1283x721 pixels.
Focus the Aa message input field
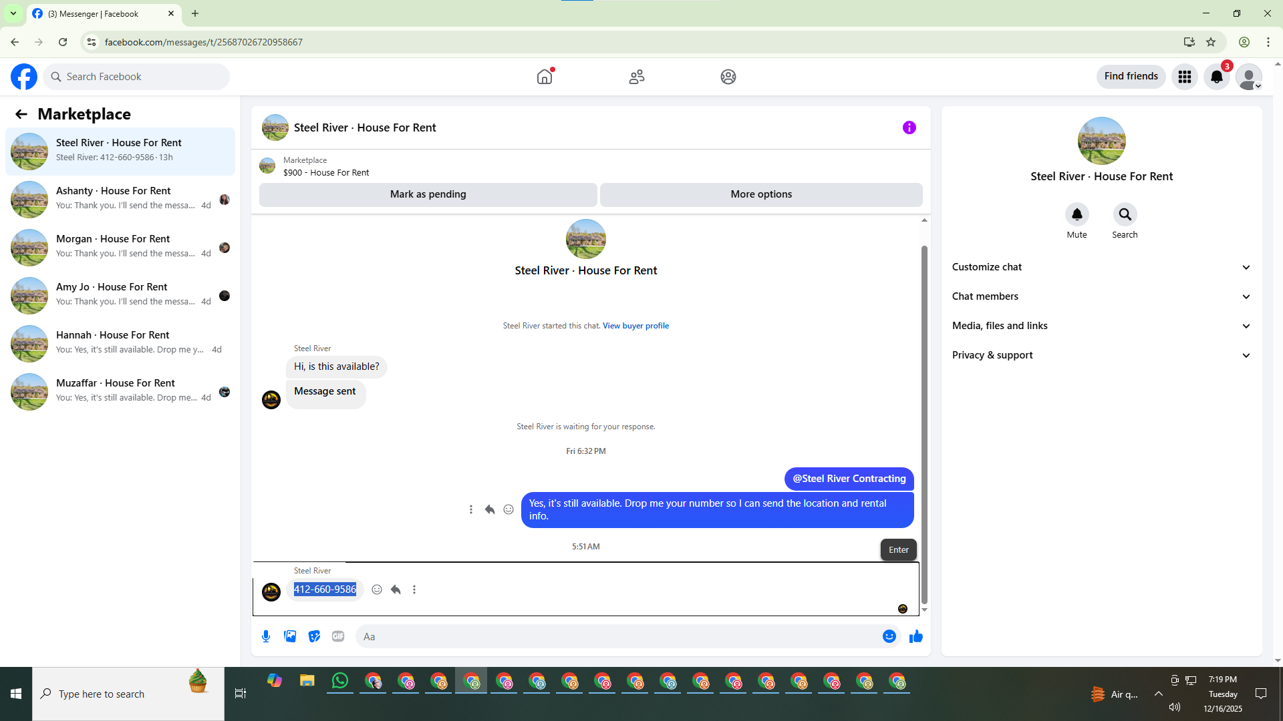coord(619,636)
